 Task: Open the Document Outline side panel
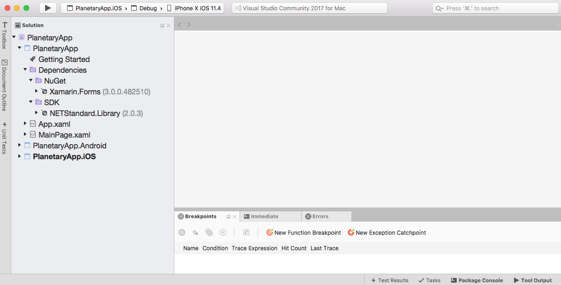click(4, 85)
